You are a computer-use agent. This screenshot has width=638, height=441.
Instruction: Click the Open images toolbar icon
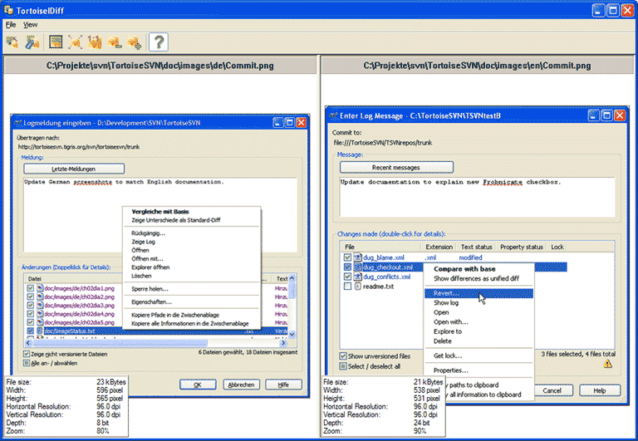click(x=12, y=42)
